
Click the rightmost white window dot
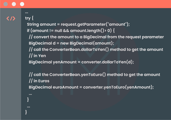[22, 4]
